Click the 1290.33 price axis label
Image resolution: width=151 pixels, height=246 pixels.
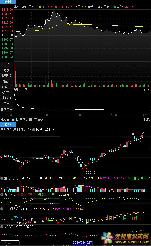[7, 57]
